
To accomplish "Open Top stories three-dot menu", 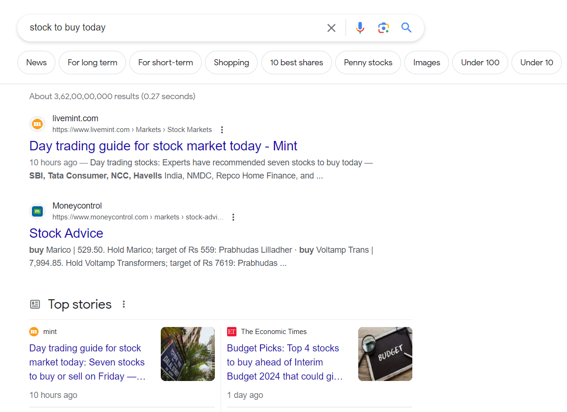I will click(124, 304).
